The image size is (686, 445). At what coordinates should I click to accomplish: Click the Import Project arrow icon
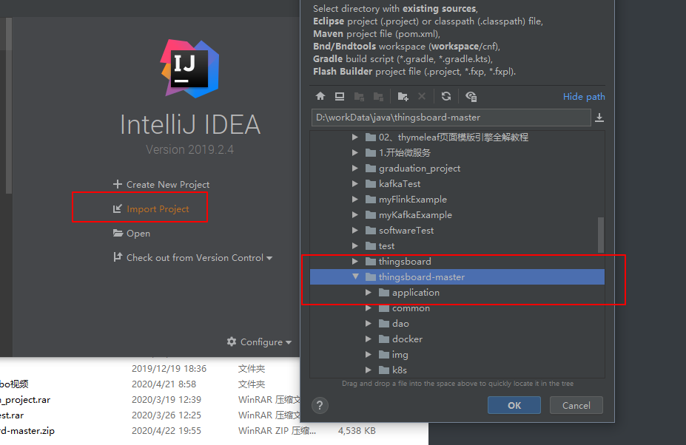pos(117,209)
